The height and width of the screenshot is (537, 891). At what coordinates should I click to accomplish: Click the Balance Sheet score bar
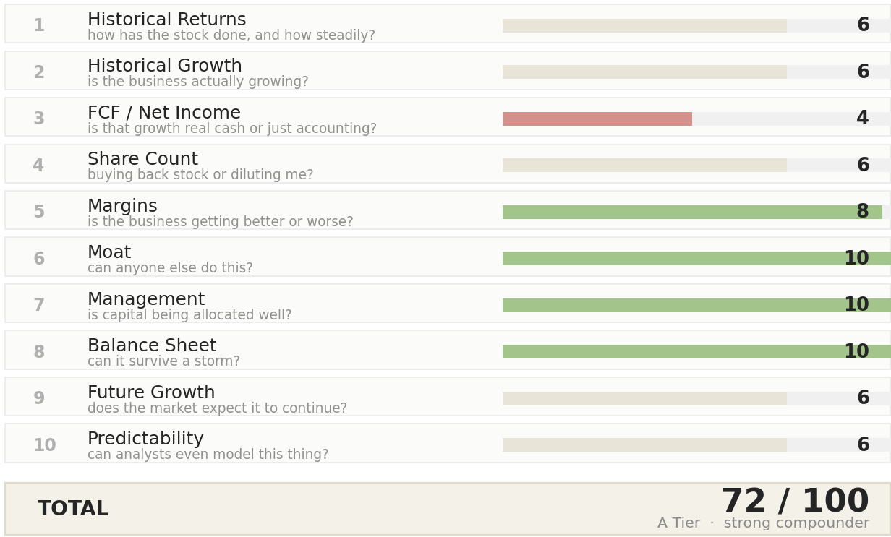696,352
